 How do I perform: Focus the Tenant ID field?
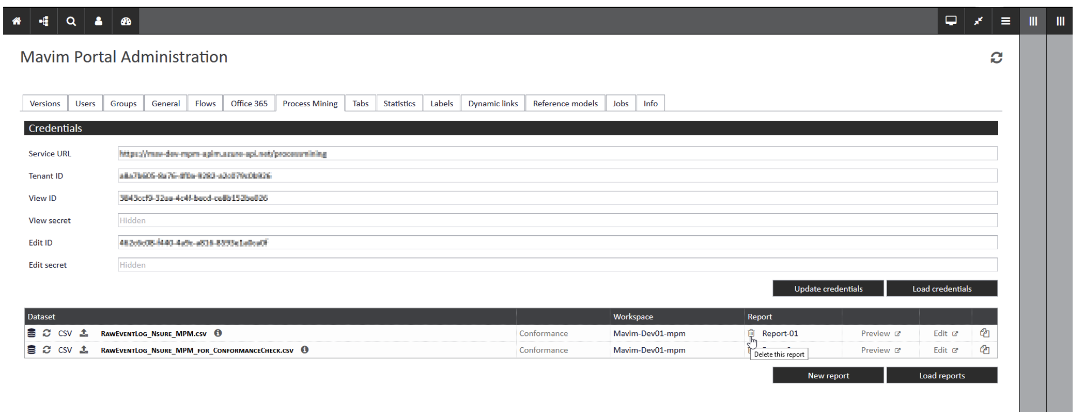point(558,176)
